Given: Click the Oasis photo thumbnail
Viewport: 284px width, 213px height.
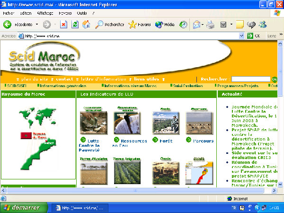Looking at the screenshot, I should tap(166, 173).
